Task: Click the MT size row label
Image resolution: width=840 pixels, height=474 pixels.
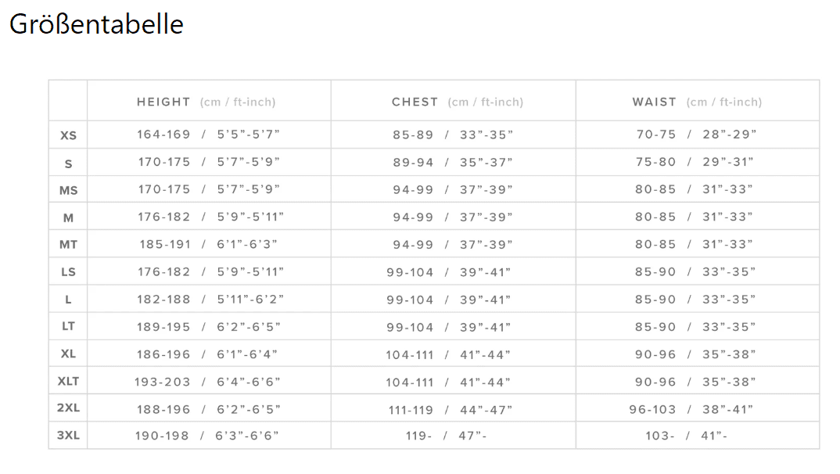Action: click(x=68, y=245)
